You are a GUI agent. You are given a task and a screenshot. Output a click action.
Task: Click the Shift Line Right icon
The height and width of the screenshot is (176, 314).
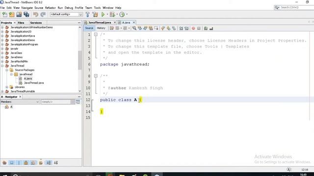click(x=186, y=28)
